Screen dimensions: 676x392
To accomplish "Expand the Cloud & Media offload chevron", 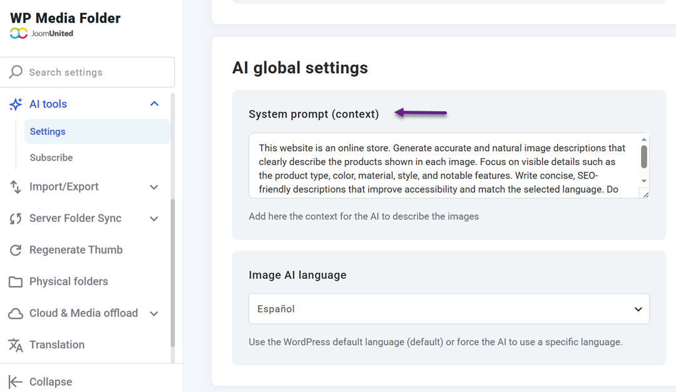I will (154, 314).
